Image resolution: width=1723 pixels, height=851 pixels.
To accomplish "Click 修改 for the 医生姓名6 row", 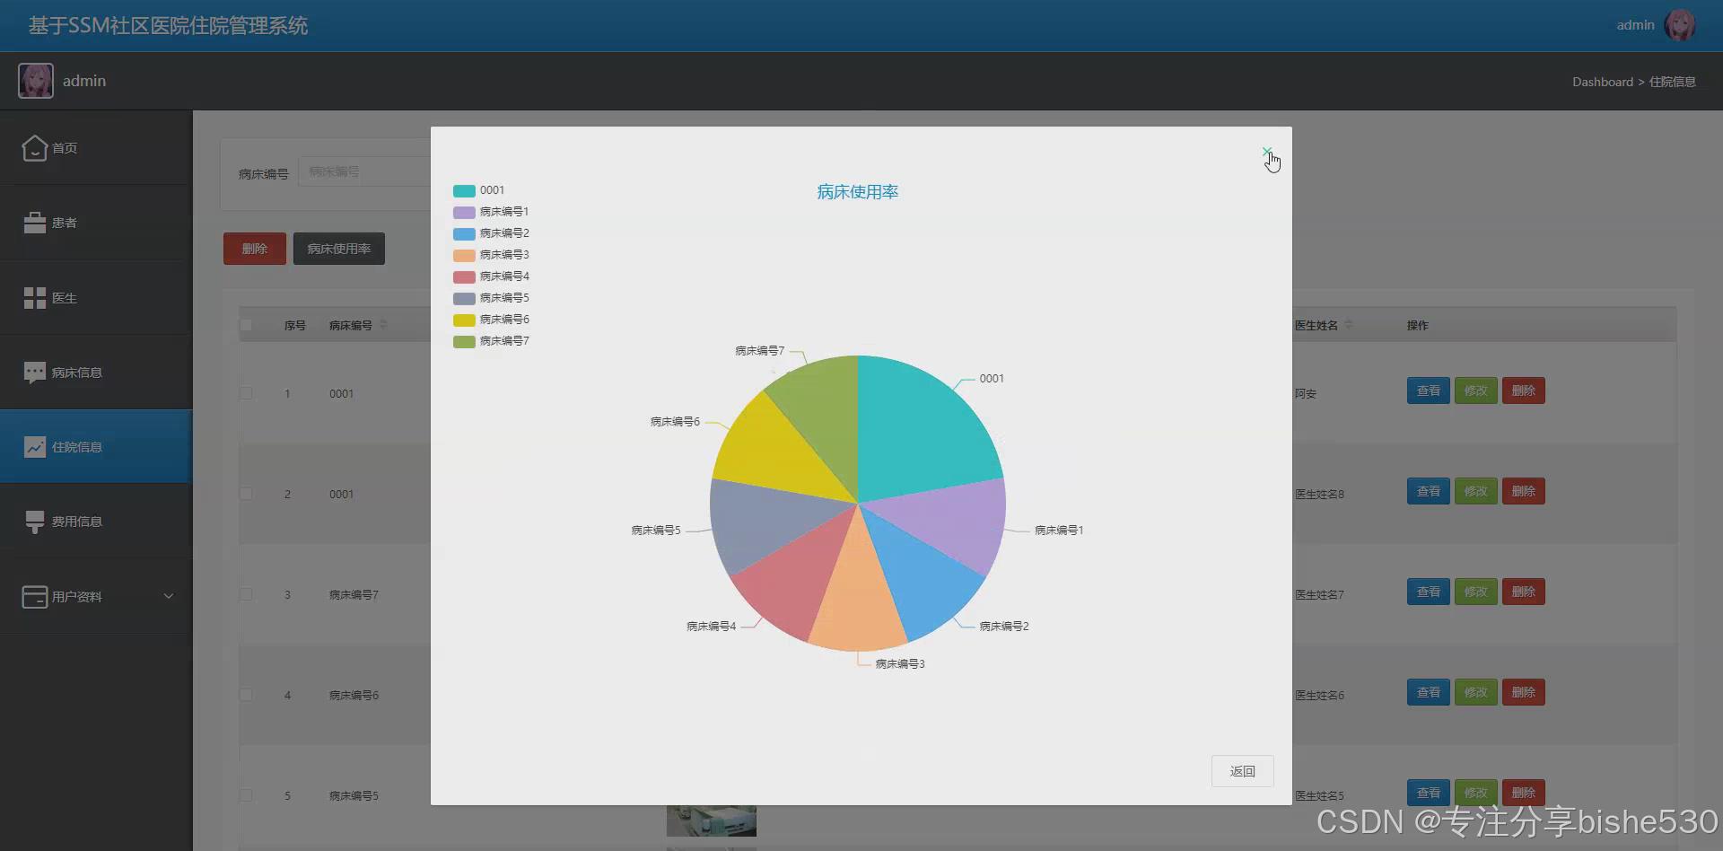I will 1475,692.
